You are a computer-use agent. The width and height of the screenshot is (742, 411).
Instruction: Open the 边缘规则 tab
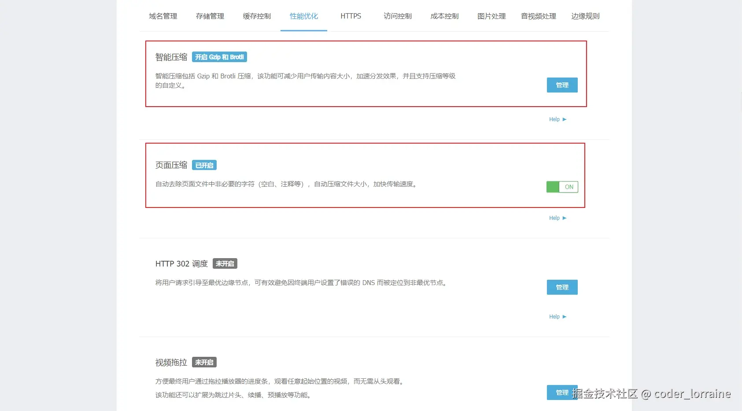(x=585, y=16)
